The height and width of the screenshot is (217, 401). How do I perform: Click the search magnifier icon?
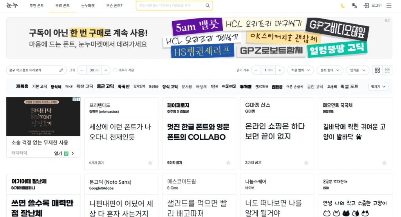click(x=208, y=5)
